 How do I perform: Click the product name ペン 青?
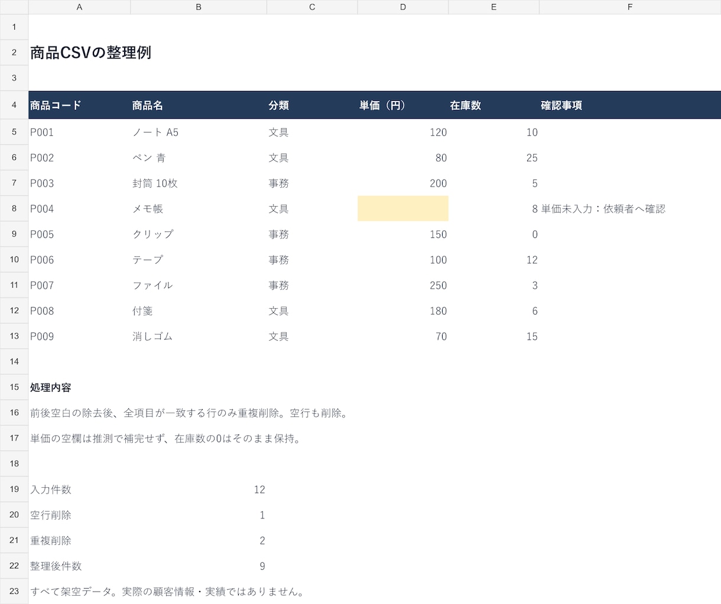point(149,158)
